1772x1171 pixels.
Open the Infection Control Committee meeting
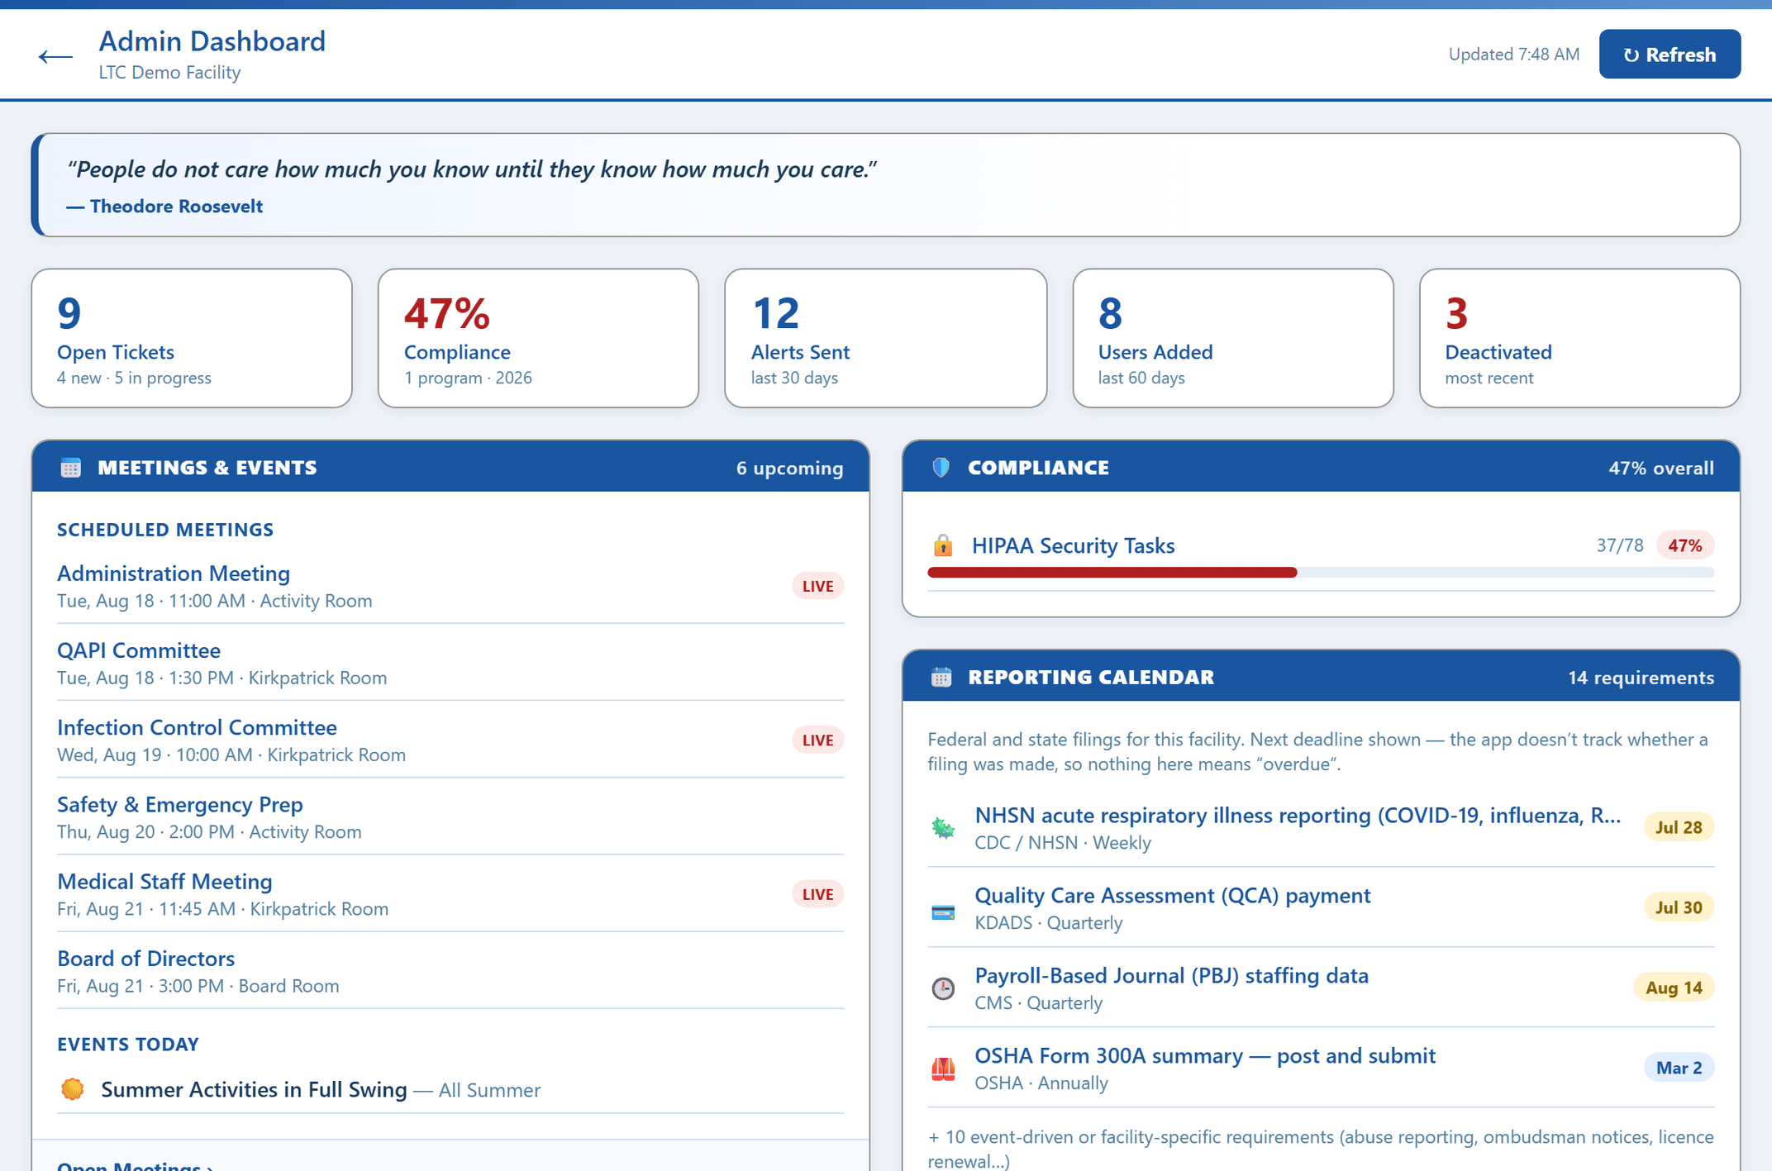pyautogui.click(x=450, y=740)
